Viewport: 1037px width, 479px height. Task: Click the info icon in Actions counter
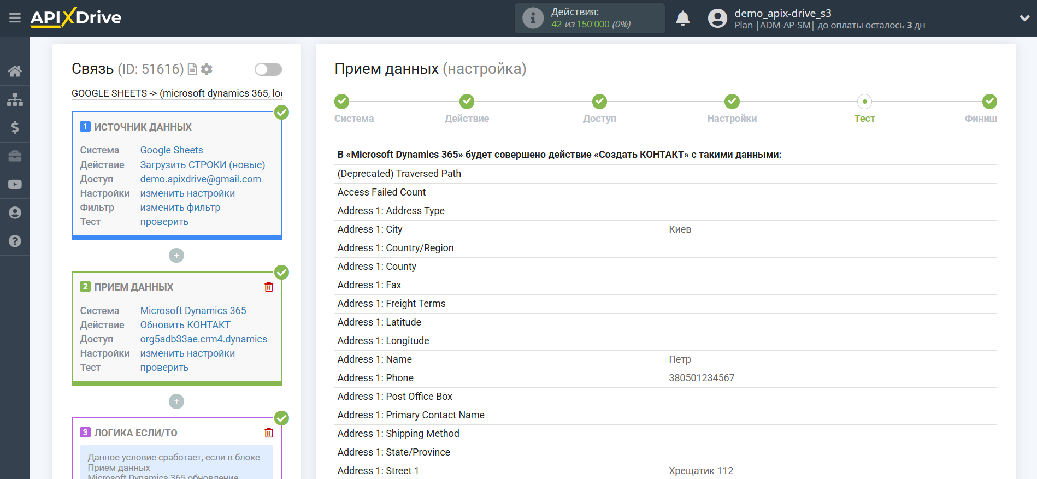point(533,19)
